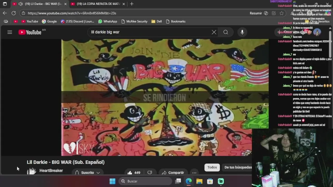333x187 pixels.
Task: Open Microsoft Store from the taskbar
Action: [210, 181]
